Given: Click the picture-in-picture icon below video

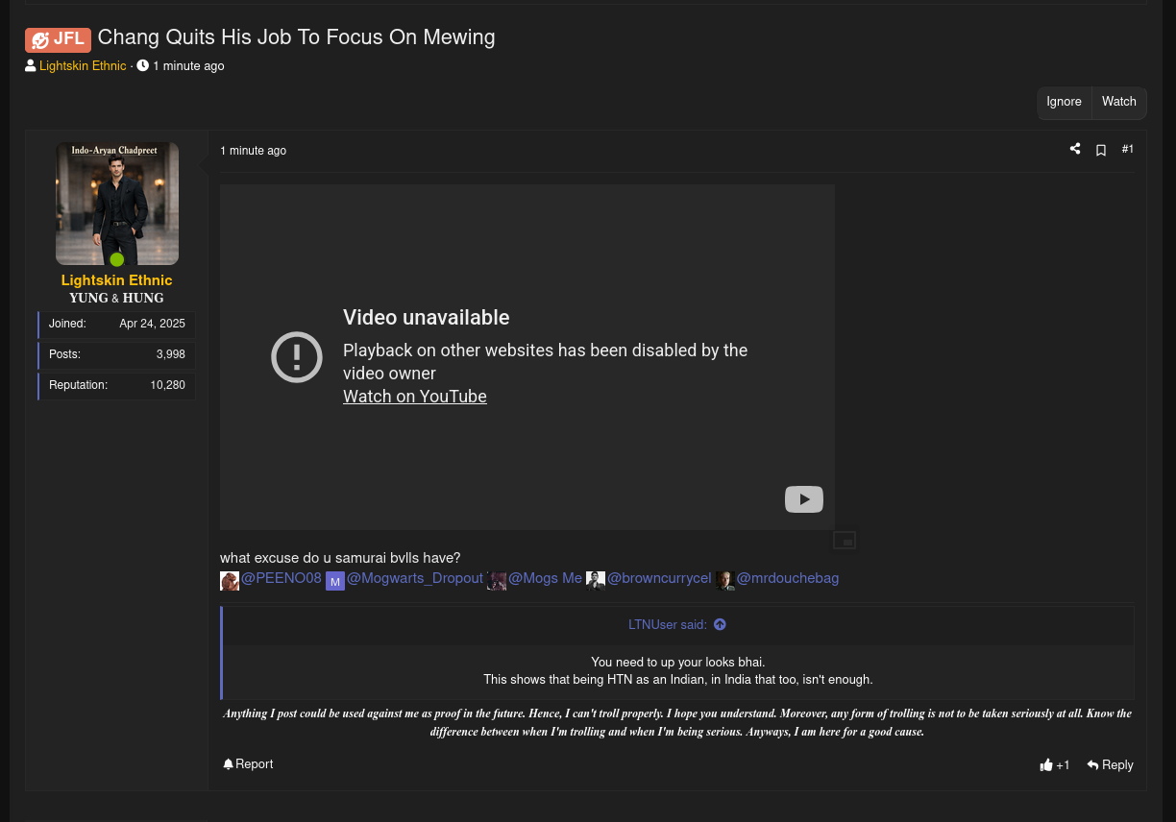Looking at the screenshot, I should pyautogui.click(x=844, y=541).
